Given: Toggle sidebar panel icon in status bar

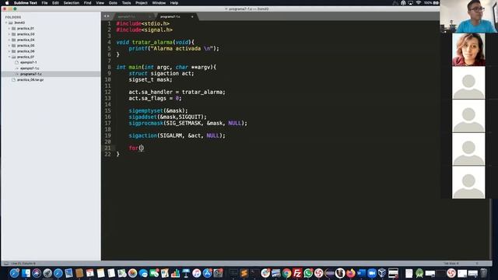Looking at the screenshot, I should (6, 264).
